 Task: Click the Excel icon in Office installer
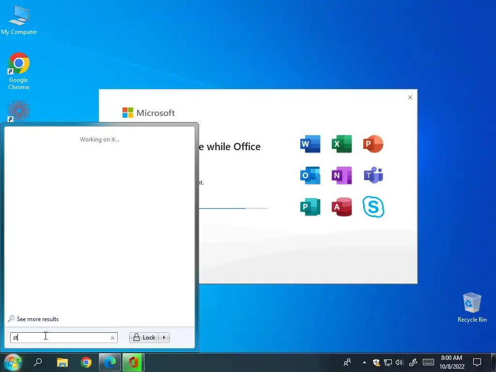coord(341,144)
